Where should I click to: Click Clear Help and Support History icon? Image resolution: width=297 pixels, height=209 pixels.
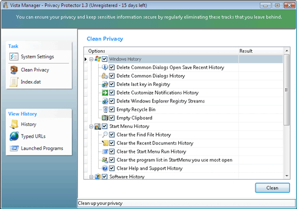(x=105, y=168)
